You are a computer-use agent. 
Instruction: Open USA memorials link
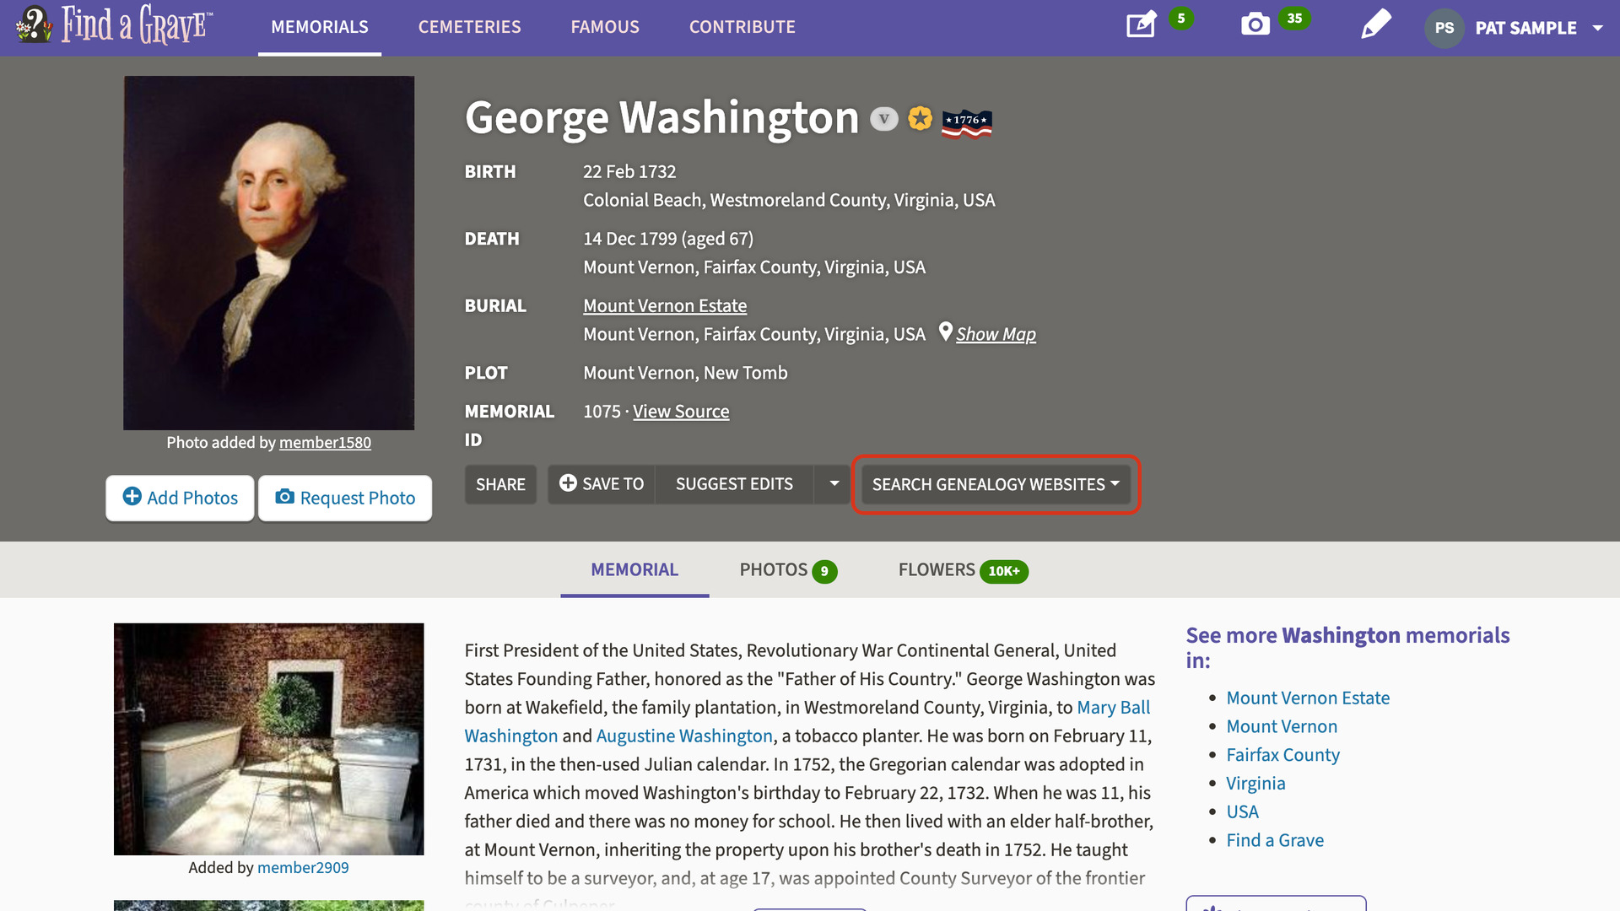[1242, 811]
